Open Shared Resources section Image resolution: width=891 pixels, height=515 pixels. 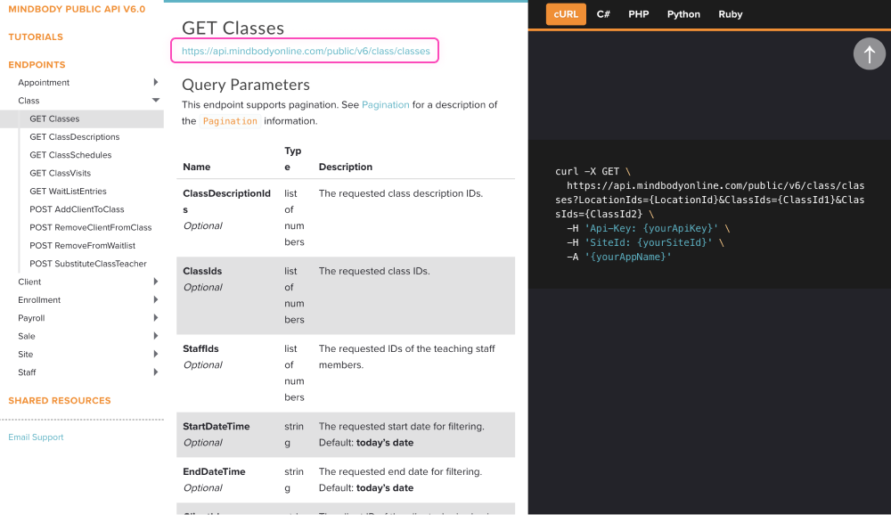pos(60,401)
